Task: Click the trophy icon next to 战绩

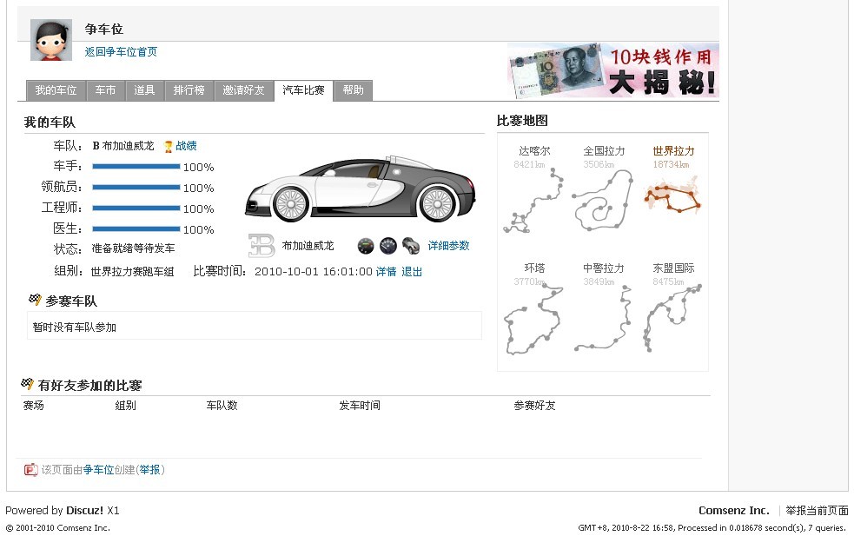Action: (169, 146)
